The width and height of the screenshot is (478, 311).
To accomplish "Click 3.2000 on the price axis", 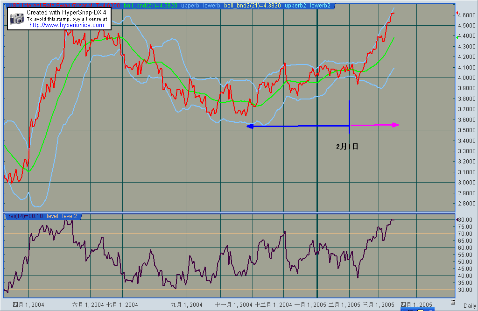I will (x=467, y=161).
